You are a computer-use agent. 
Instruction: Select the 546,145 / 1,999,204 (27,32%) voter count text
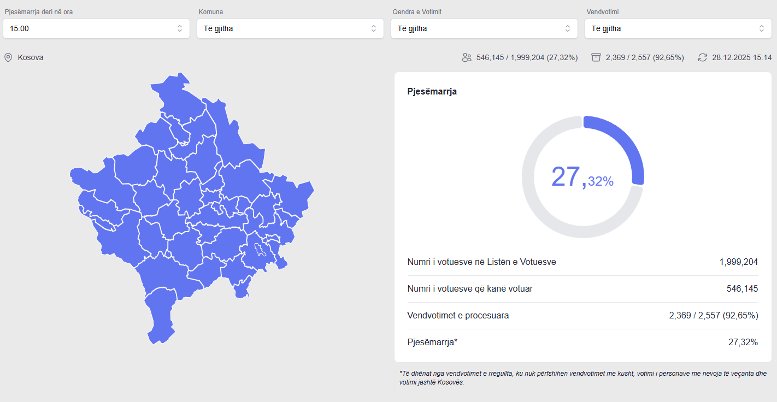point(527,57)
